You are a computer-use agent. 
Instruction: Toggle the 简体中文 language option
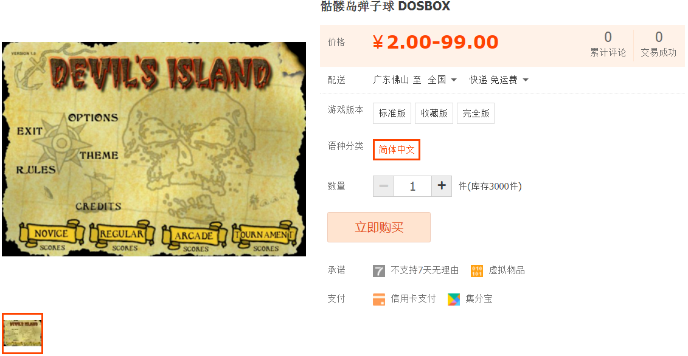tap(397, 149)
